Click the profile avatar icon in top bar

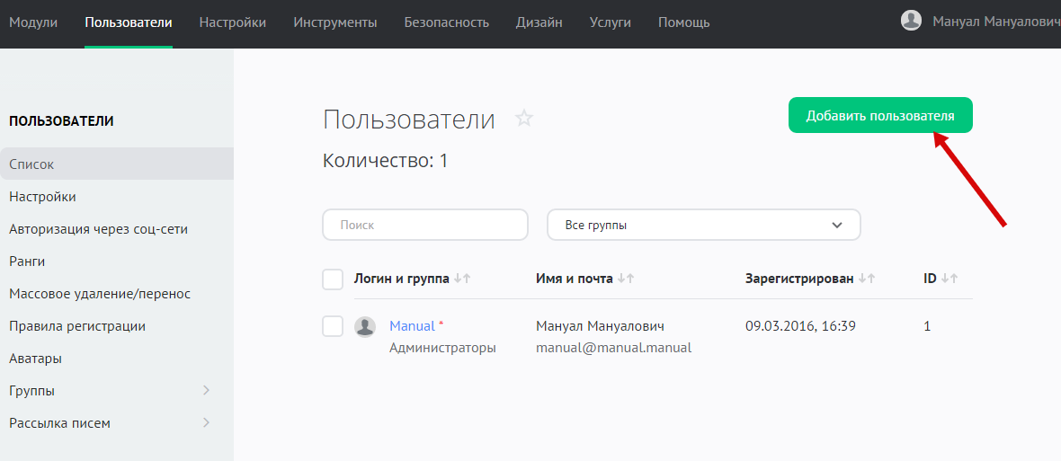pos(911,21)
